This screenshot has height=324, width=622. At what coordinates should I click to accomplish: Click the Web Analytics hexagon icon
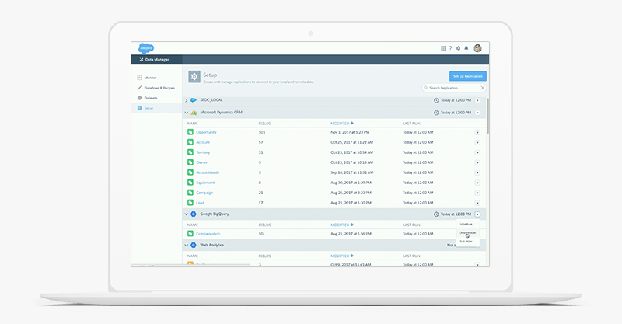(x=194, y=245)
